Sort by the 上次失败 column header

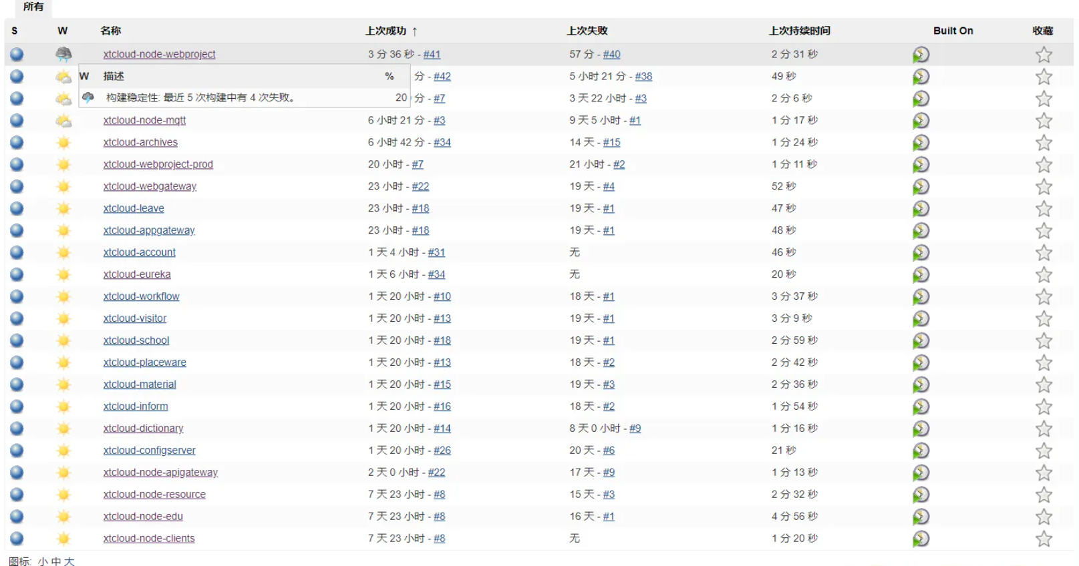click(587, 31)
